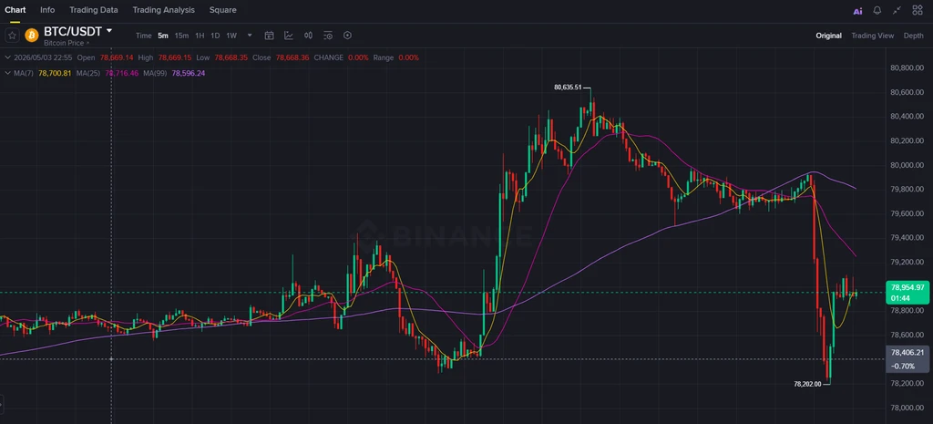The image size is (933, 424).
Task: Open the technical indicators line-chart icon
Action: click(289, 36)
